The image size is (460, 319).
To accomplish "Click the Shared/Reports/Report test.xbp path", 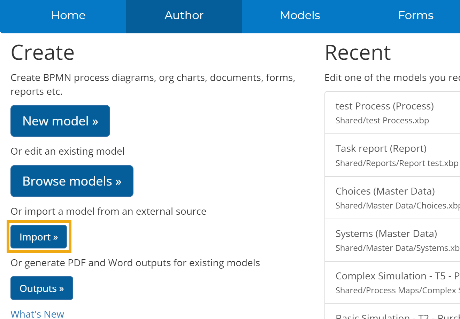I will pyautogui.click(x=397, y=163).
